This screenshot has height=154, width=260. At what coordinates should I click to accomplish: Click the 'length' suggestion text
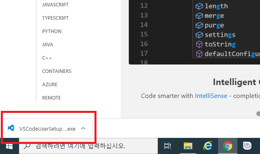point(216,6)
